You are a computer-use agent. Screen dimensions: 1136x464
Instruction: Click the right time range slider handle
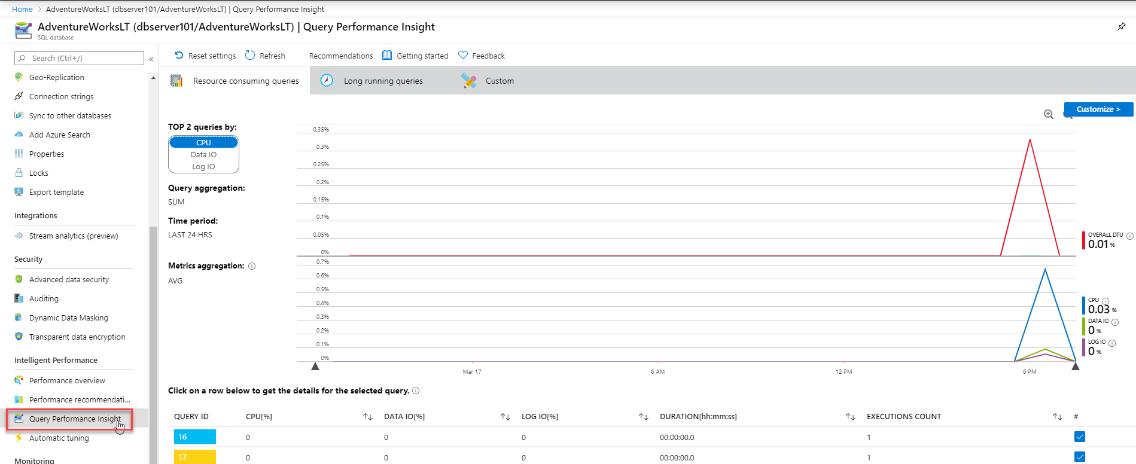[1076, 366]
